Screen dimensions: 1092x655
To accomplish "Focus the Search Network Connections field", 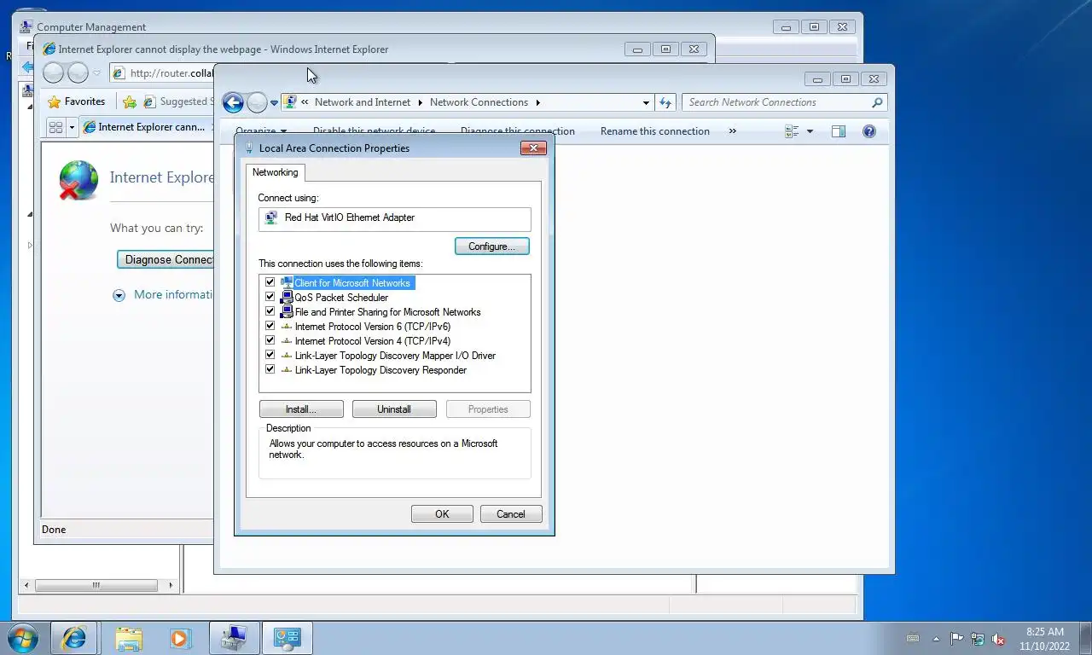I will pyautogui.click(x=777, y=102).
